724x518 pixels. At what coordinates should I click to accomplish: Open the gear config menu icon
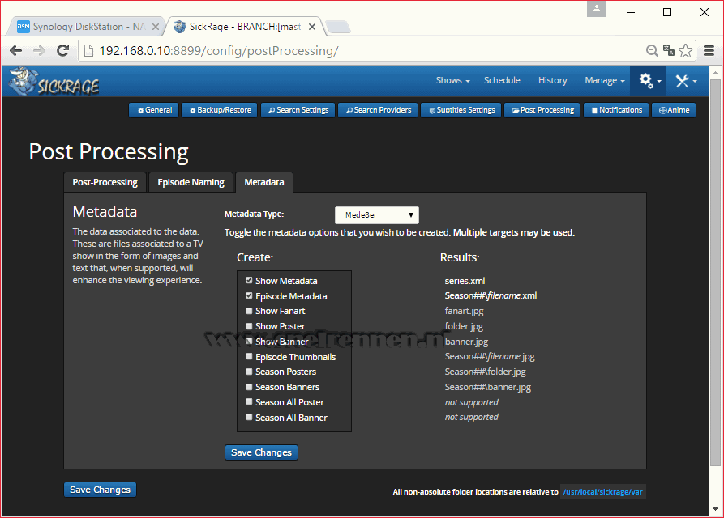pyautogui.click(x=650, y=81)
